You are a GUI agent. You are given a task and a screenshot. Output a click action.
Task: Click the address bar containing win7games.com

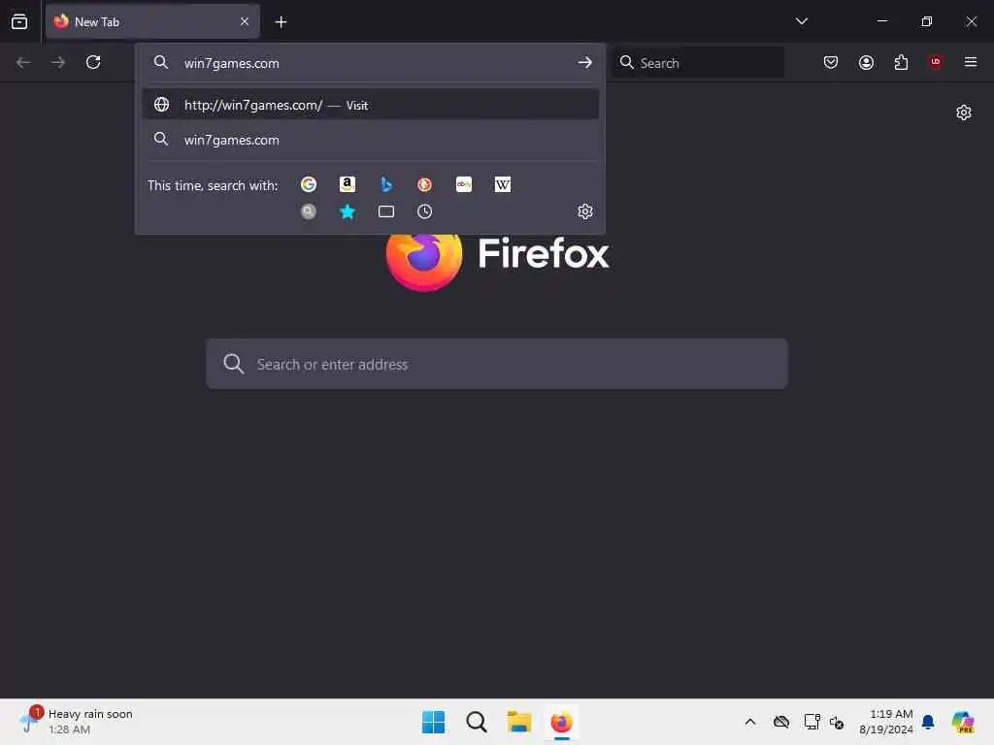[x=371, y=63]
